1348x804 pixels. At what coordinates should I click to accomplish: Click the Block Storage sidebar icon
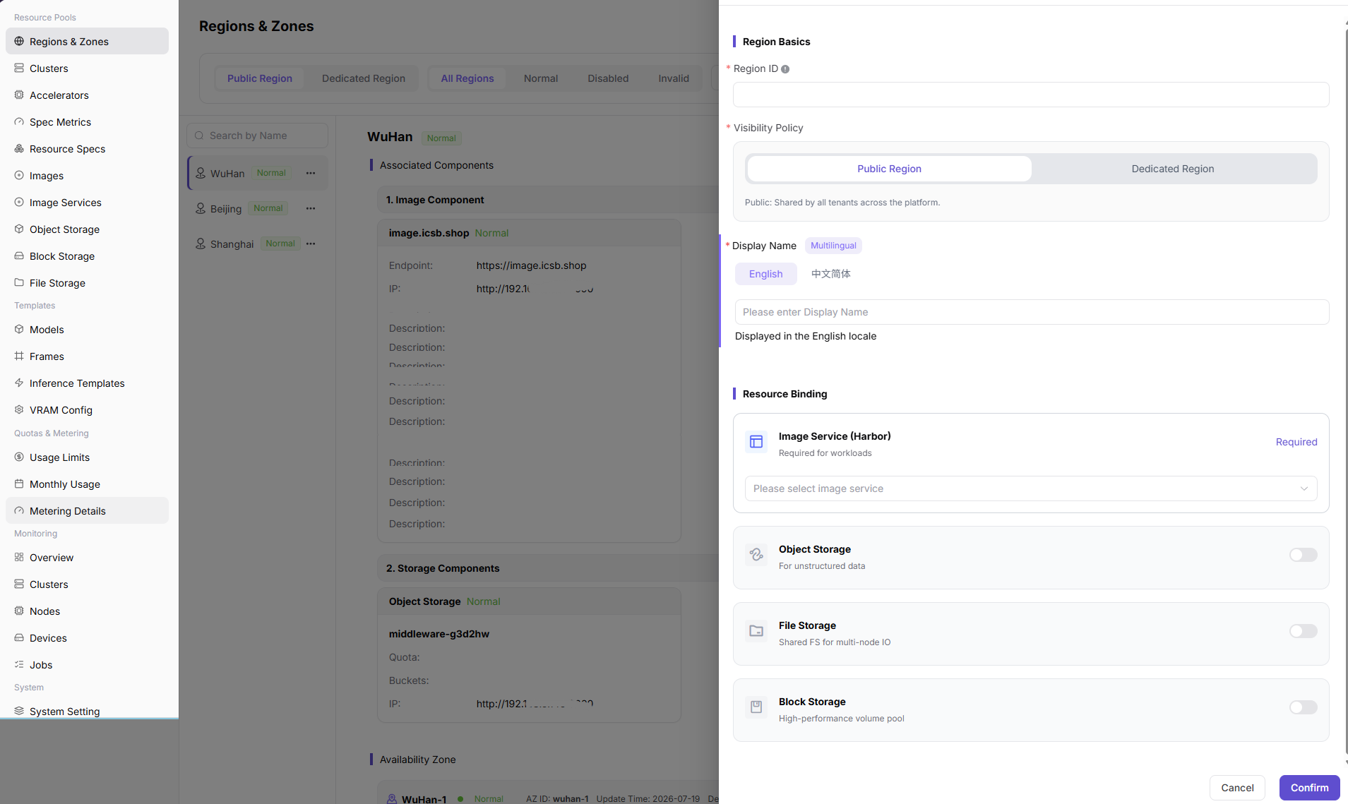[19, 256]
